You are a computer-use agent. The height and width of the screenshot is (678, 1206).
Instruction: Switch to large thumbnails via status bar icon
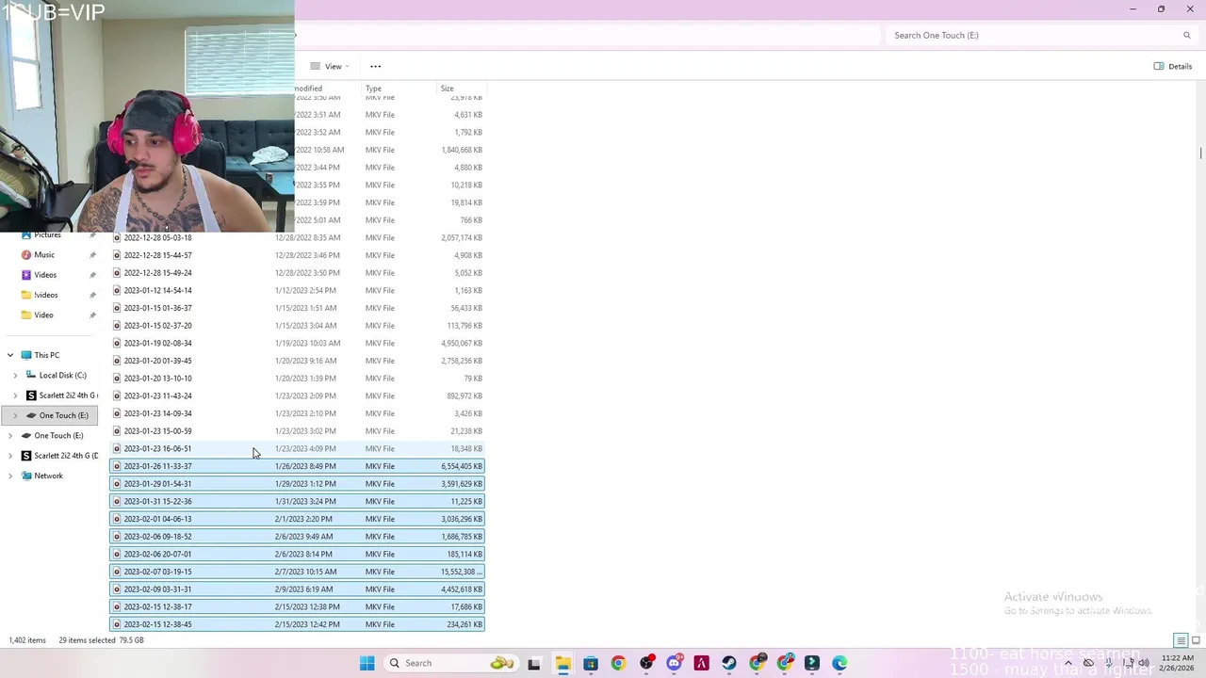1196,640
